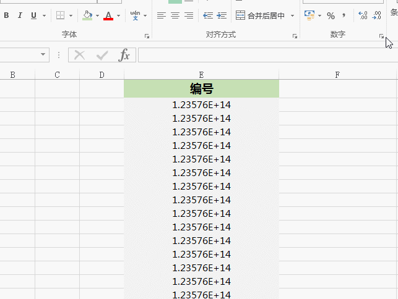Increase indent
Screen dimensions: 398x299
pyautogui.click(x=222, y=15)
